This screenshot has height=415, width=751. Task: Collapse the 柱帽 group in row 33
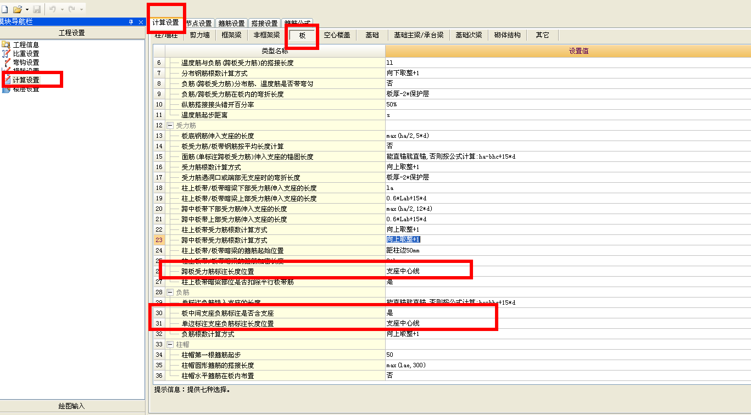coord(170,344)
